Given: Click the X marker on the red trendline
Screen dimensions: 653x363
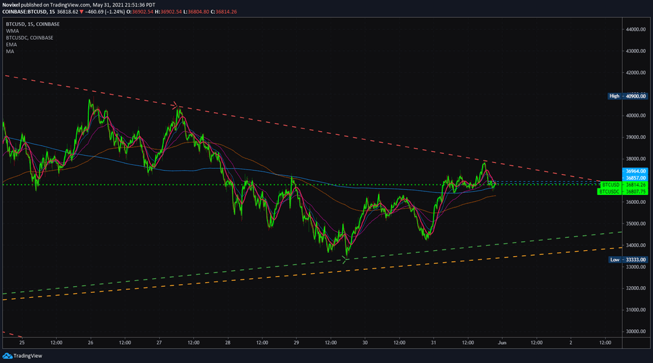Looking at the screenshot, I should click(174, 105).
